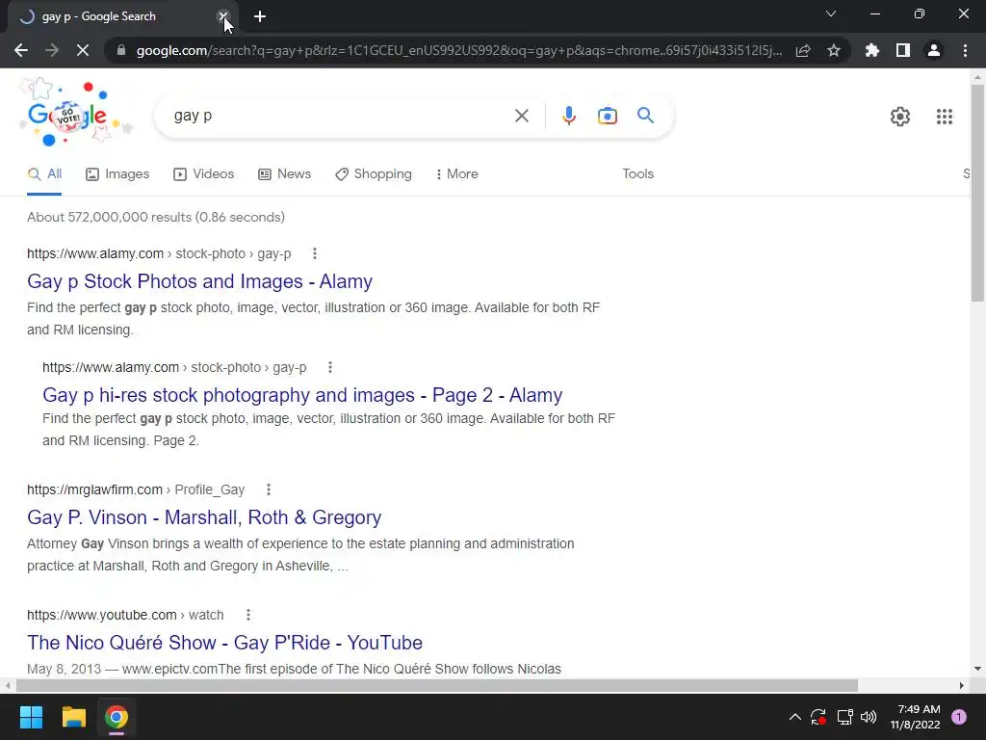Open the network tray icon

pyautogui.click(x=844, y=717)
